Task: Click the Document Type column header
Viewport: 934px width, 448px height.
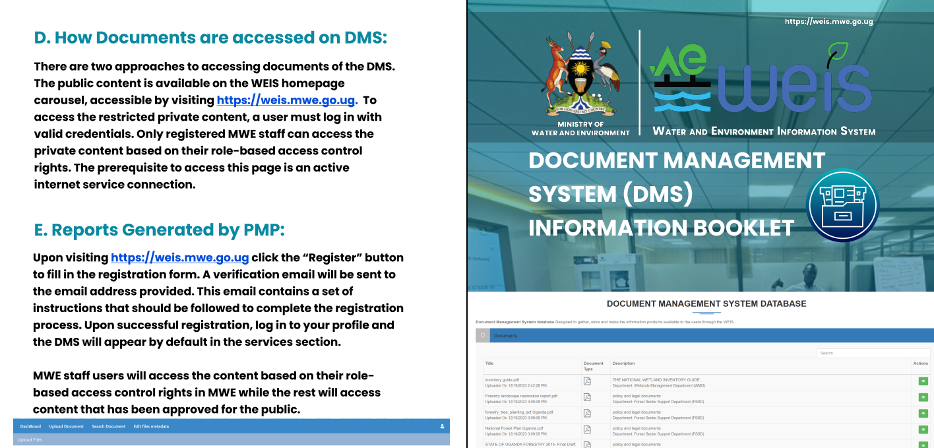Action: point(594,366)
